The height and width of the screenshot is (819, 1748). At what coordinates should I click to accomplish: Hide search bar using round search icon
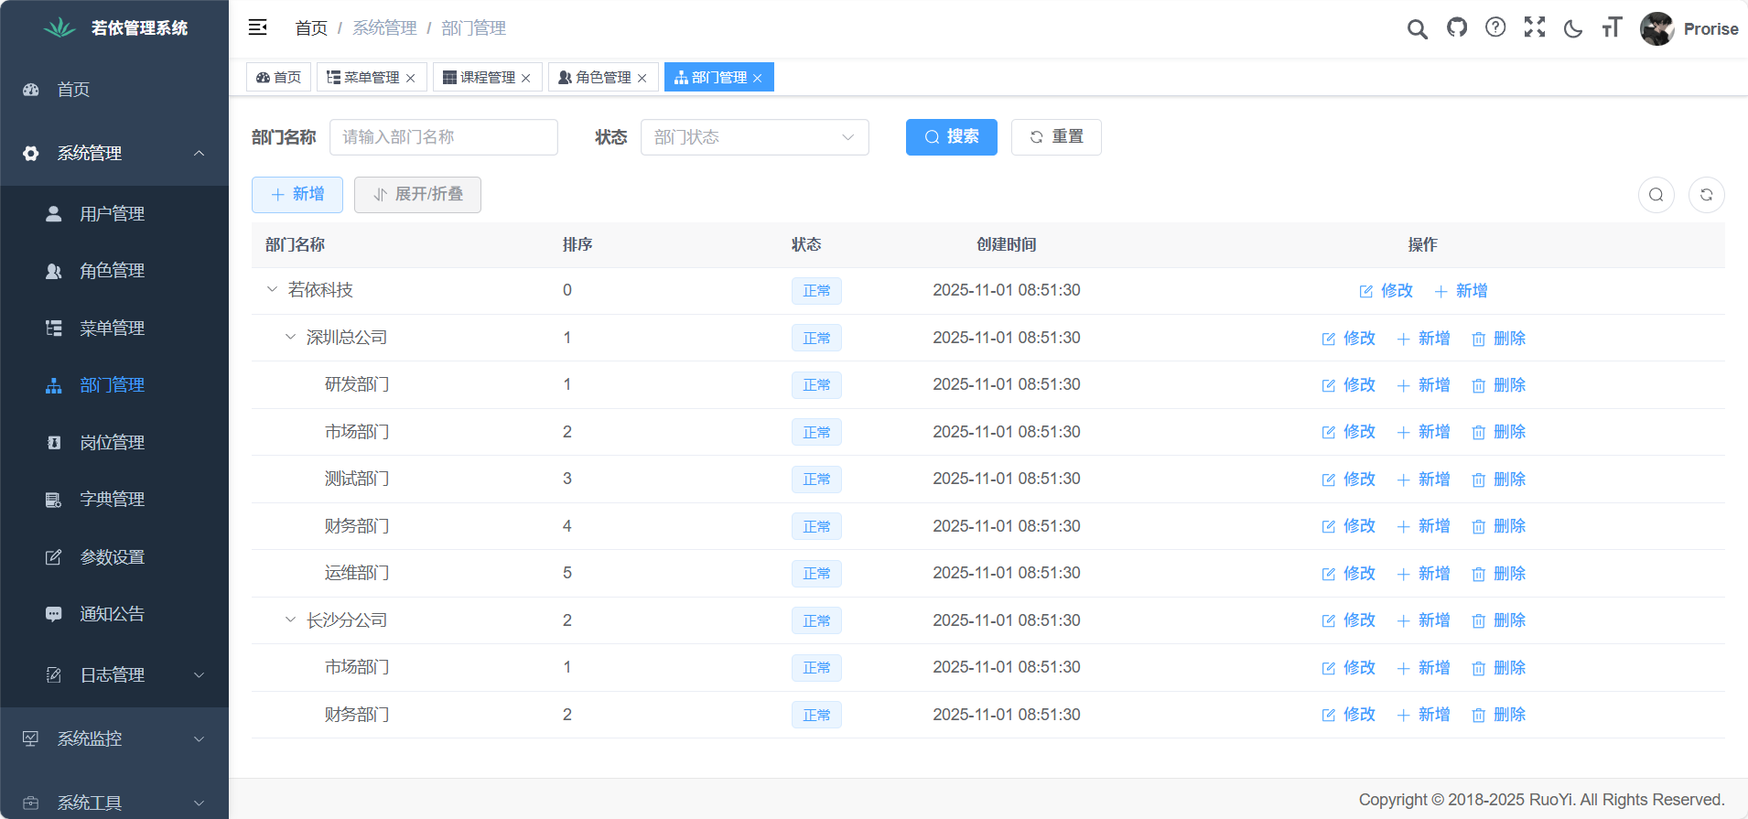click(1656, 195)
